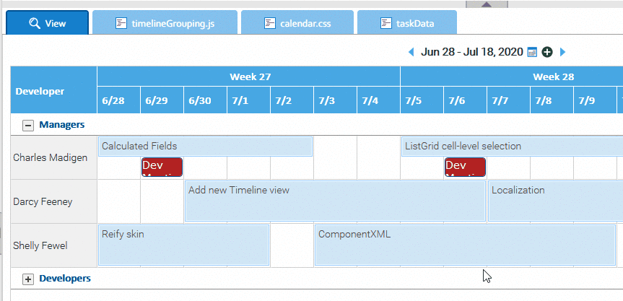Click the Week 27 header

coord(249,77)
